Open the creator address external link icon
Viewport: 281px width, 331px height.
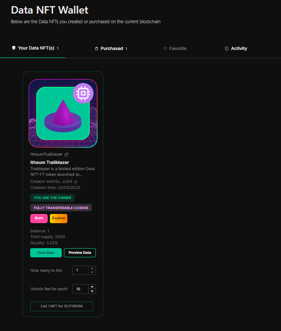pyautogui.click(x=76, y=182)
